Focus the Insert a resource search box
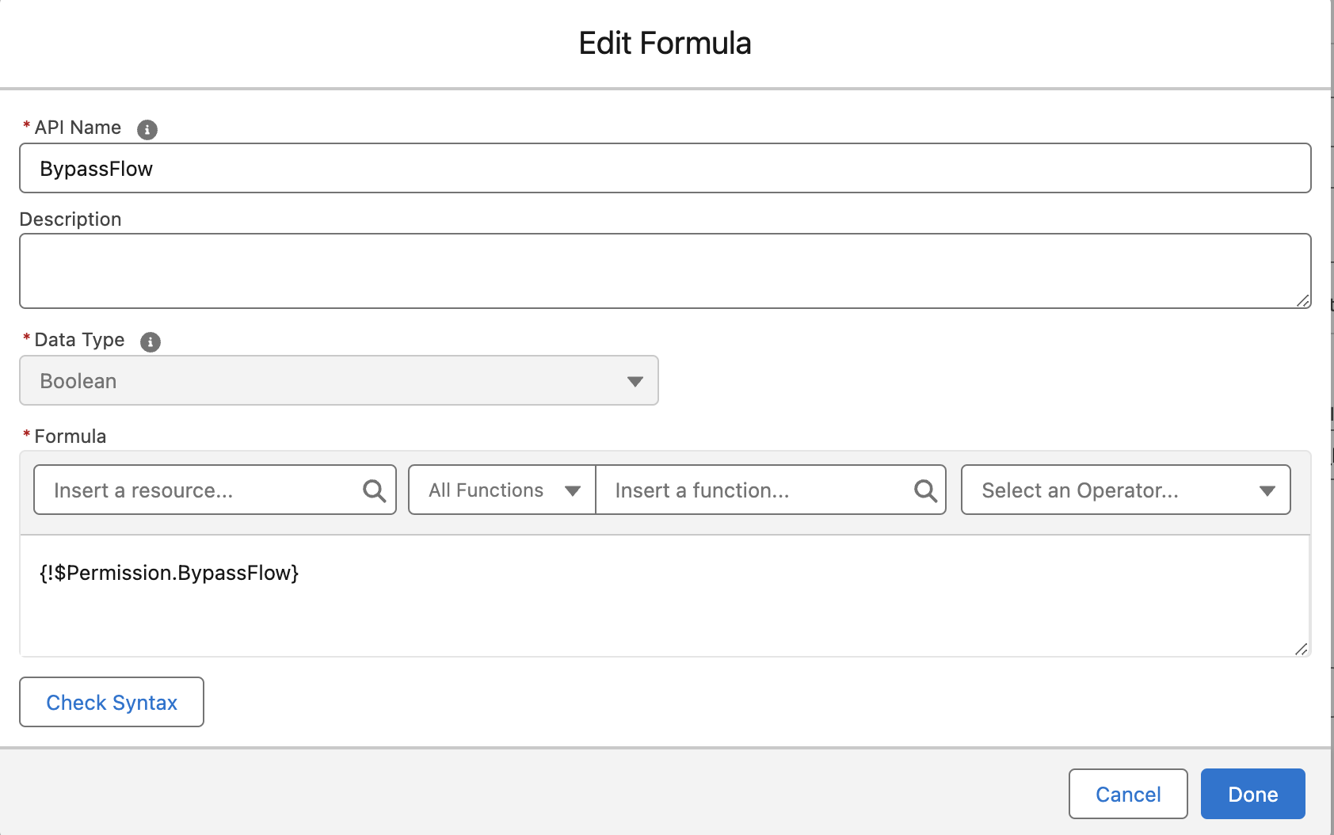This screenshot has width=1334, height=835. click(x=202, y=490)
